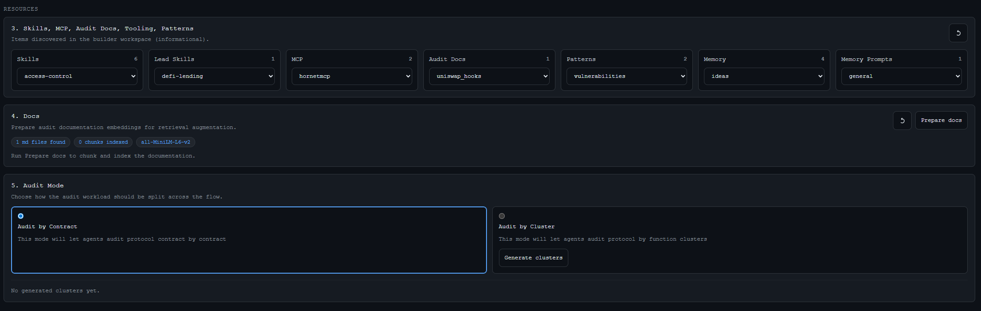The image size is (981, 311).
Task: Click the all-MiniLM-L6-v2 model badge
Action: tap(165, 142)
